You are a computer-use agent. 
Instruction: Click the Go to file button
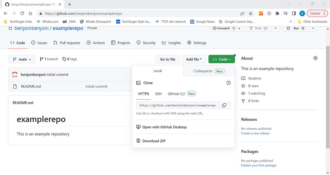168,59
